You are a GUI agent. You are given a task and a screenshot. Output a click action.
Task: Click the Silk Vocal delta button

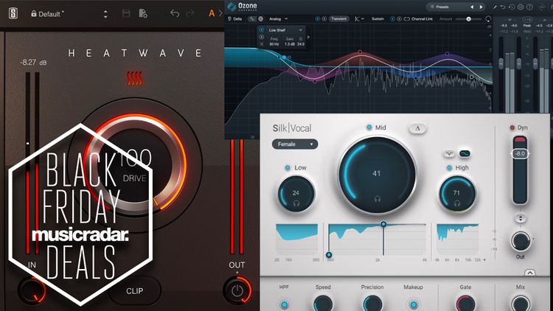click(417, 128)
